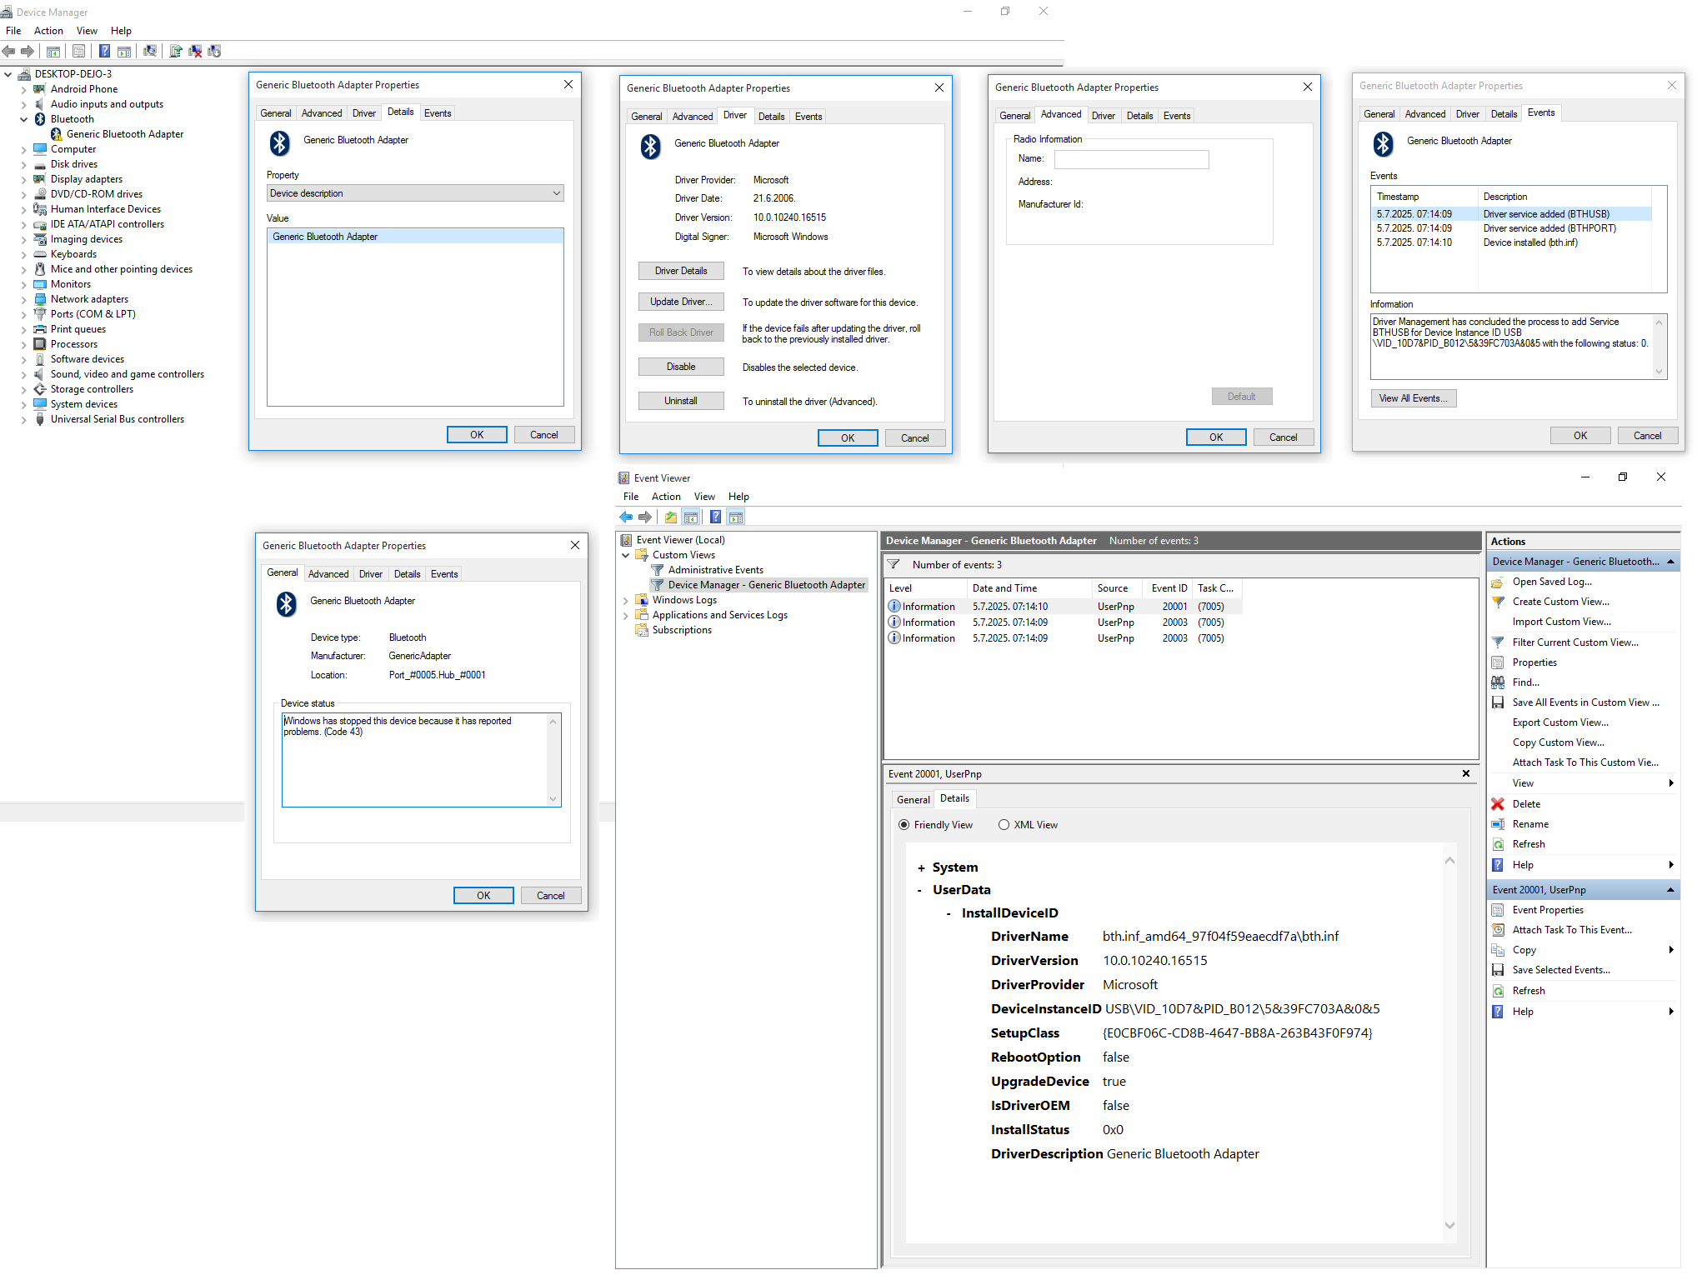Click Update Driver... button
The image size is (1707, 1280).
coord(681,302)
